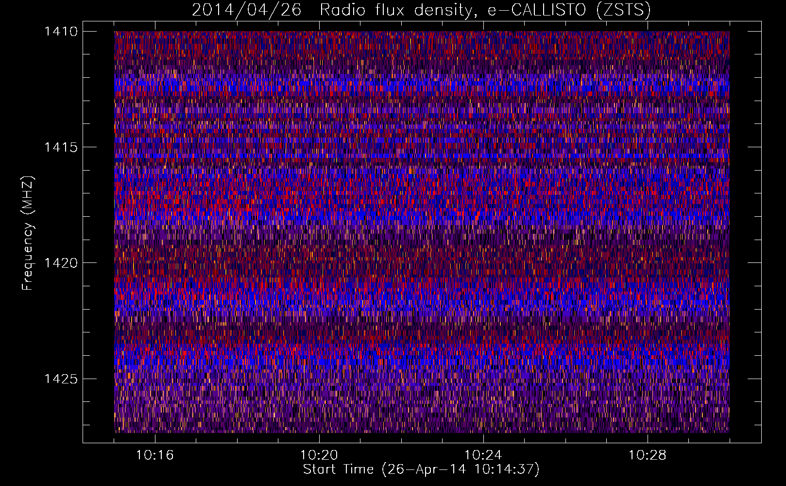Click the Start Time axis caption
Screen dimensions: 786x486
[421, 469]
